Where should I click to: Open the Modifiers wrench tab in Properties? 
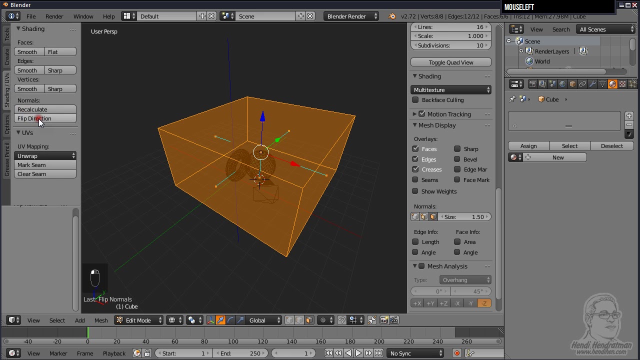(592, 84)
